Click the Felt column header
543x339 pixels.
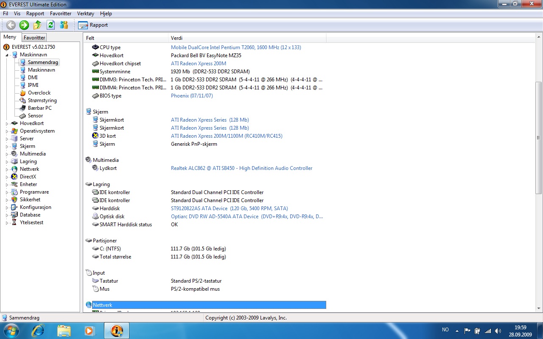coord(126,38)
